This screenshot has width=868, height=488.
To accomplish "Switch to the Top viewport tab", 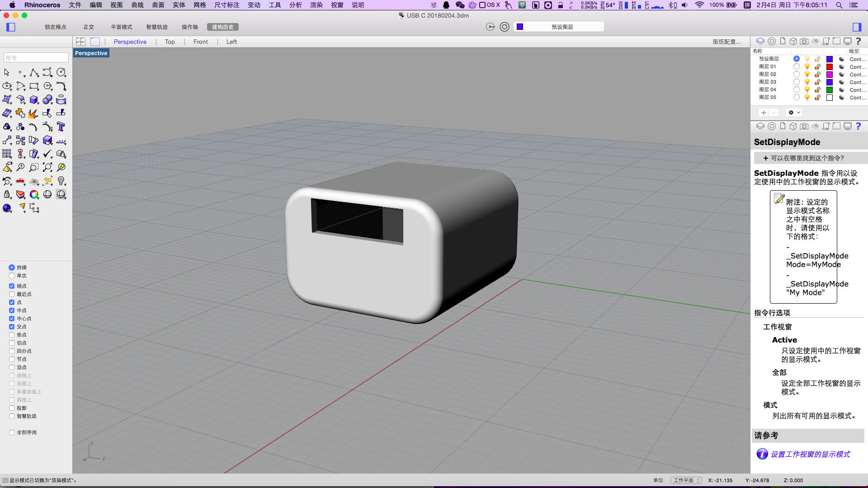I will [170, 42].
